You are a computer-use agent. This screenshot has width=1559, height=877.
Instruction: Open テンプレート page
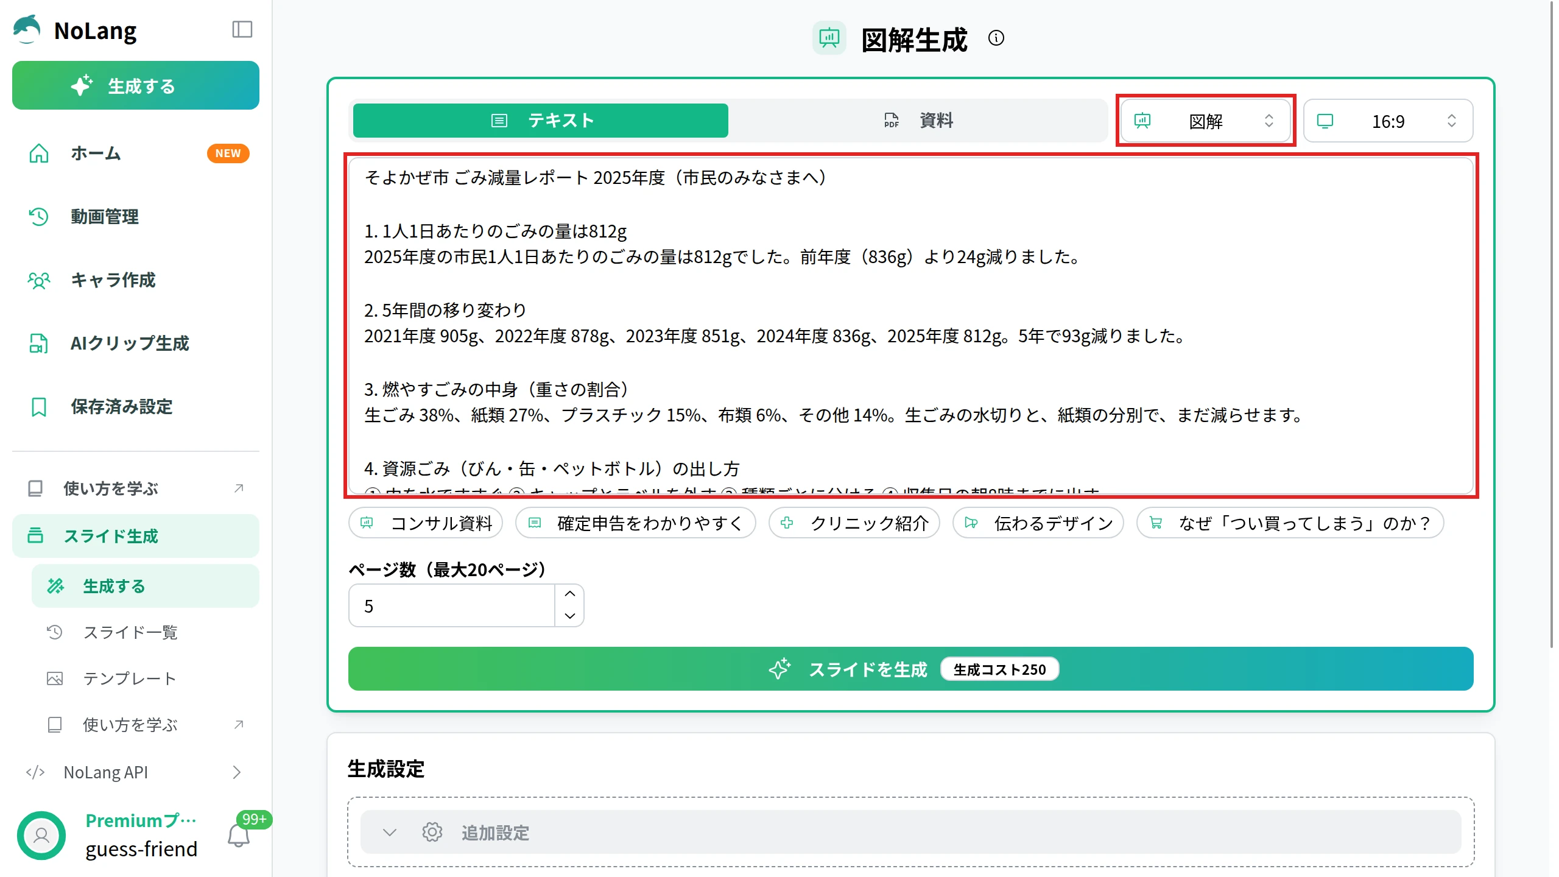click(146, 678)
